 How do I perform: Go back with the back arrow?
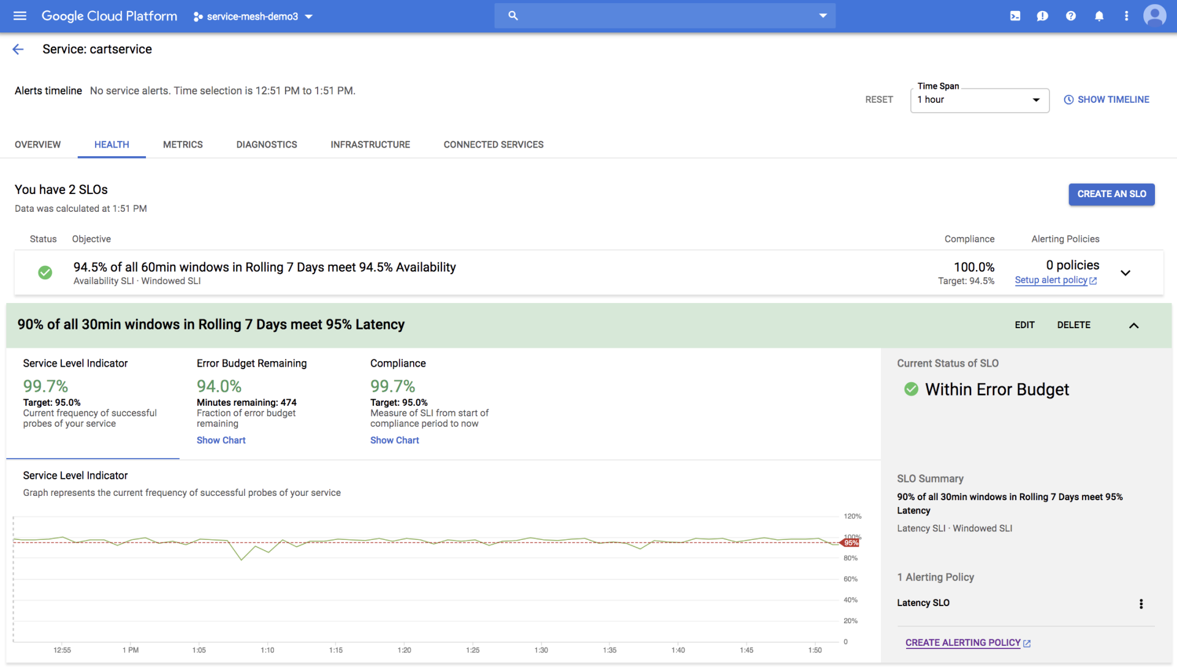click(x=18, y=49)
